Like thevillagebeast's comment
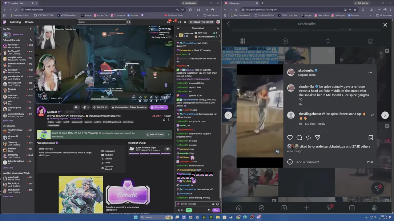 pos(372,115)
